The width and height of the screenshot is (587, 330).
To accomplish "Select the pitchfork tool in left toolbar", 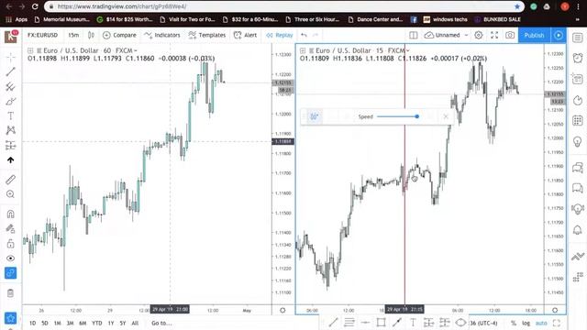I will (x=10, y=86).
